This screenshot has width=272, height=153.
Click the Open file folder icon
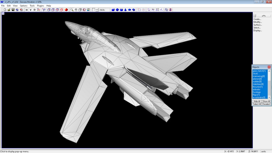coord(9,10)
